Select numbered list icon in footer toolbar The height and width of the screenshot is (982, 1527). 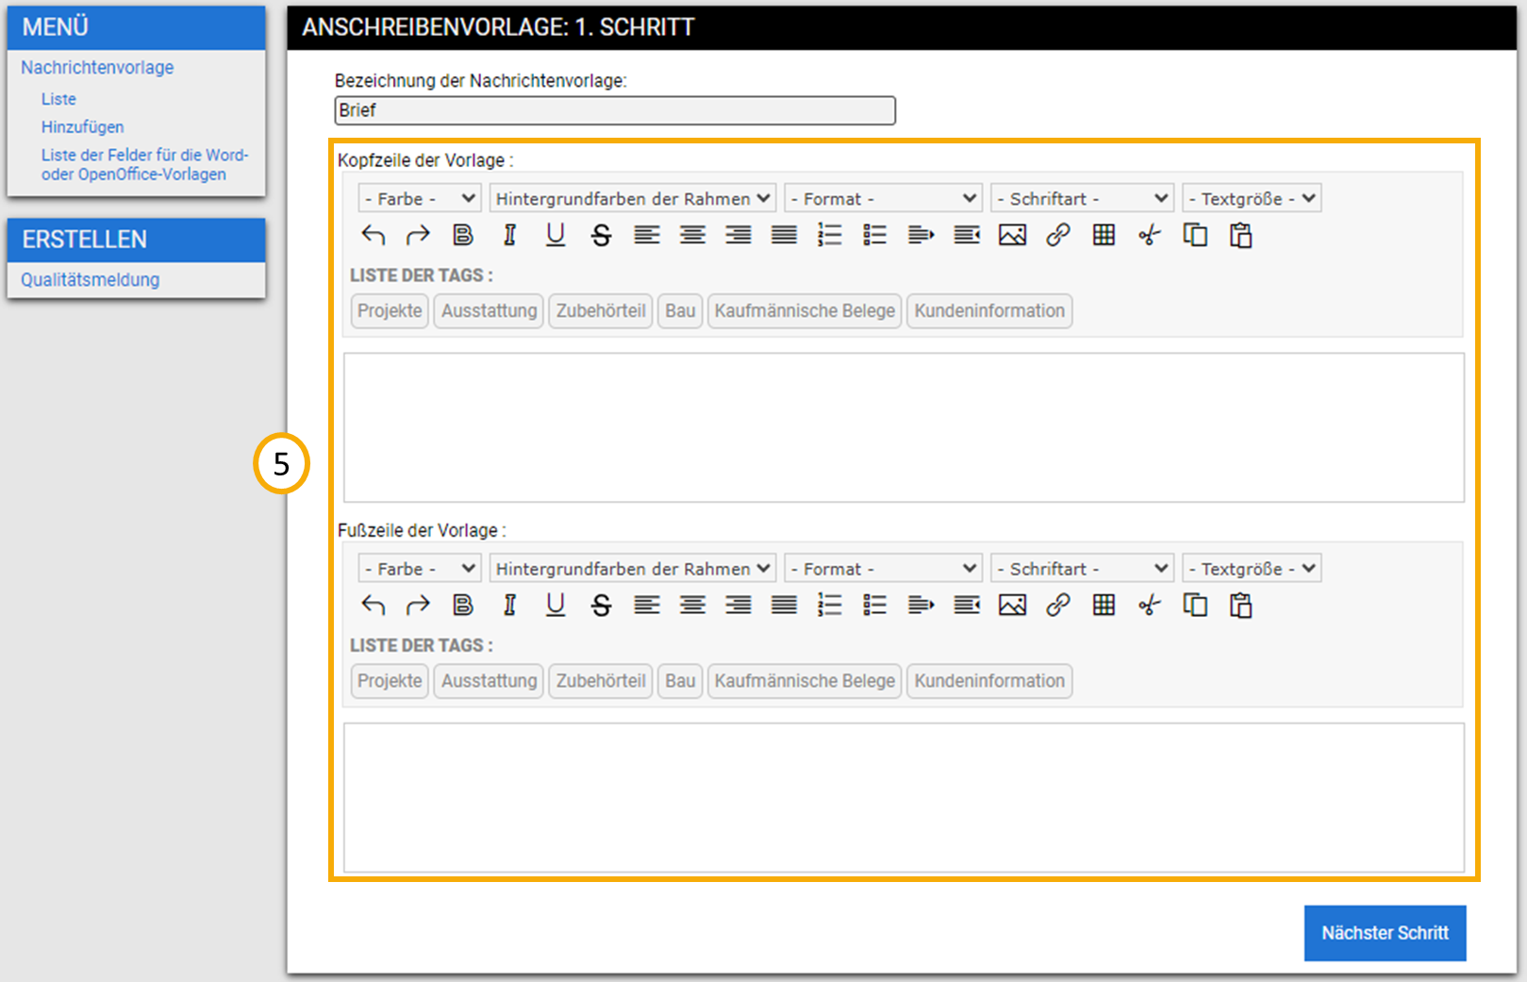coord(829,605)
